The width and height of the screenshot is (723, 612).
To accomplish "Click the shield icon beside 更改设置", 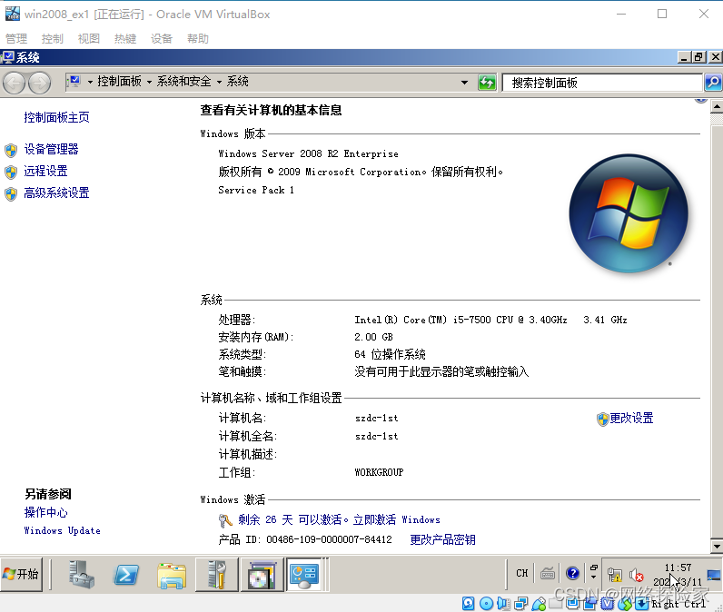I will pos(603,420).
